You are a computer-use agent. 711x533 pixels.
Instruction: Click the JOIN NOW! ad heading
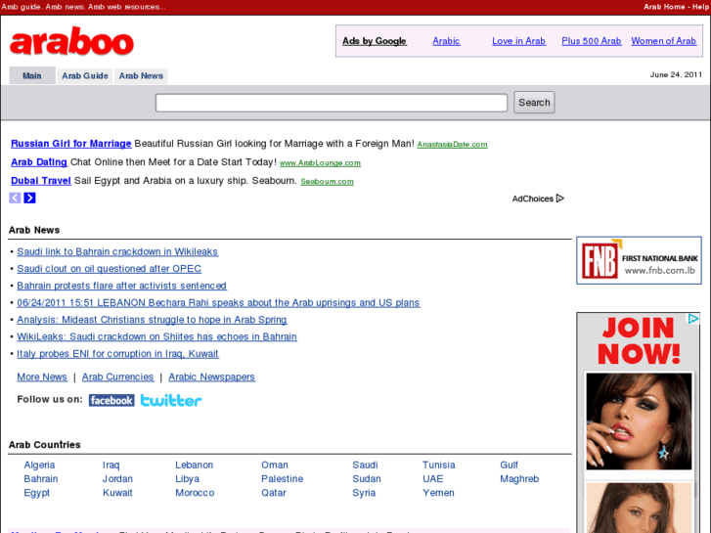[639, 340]
